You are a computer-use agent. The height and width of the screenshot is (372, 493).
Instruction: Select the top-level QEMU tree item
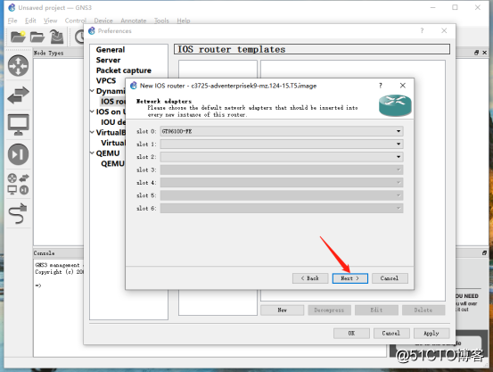click(x=108, y=153)
